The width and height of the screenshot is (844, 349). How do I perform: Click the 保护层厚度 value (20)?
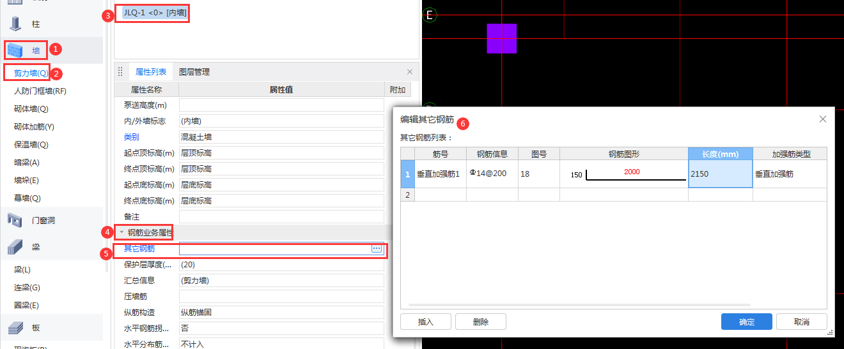281,264
